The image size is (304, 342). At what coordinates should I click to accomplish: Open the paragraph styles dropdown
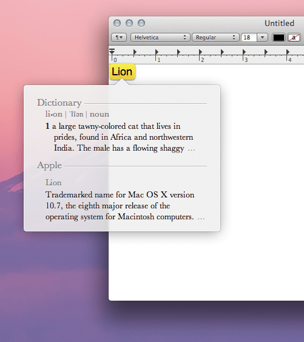pos(119,38)
